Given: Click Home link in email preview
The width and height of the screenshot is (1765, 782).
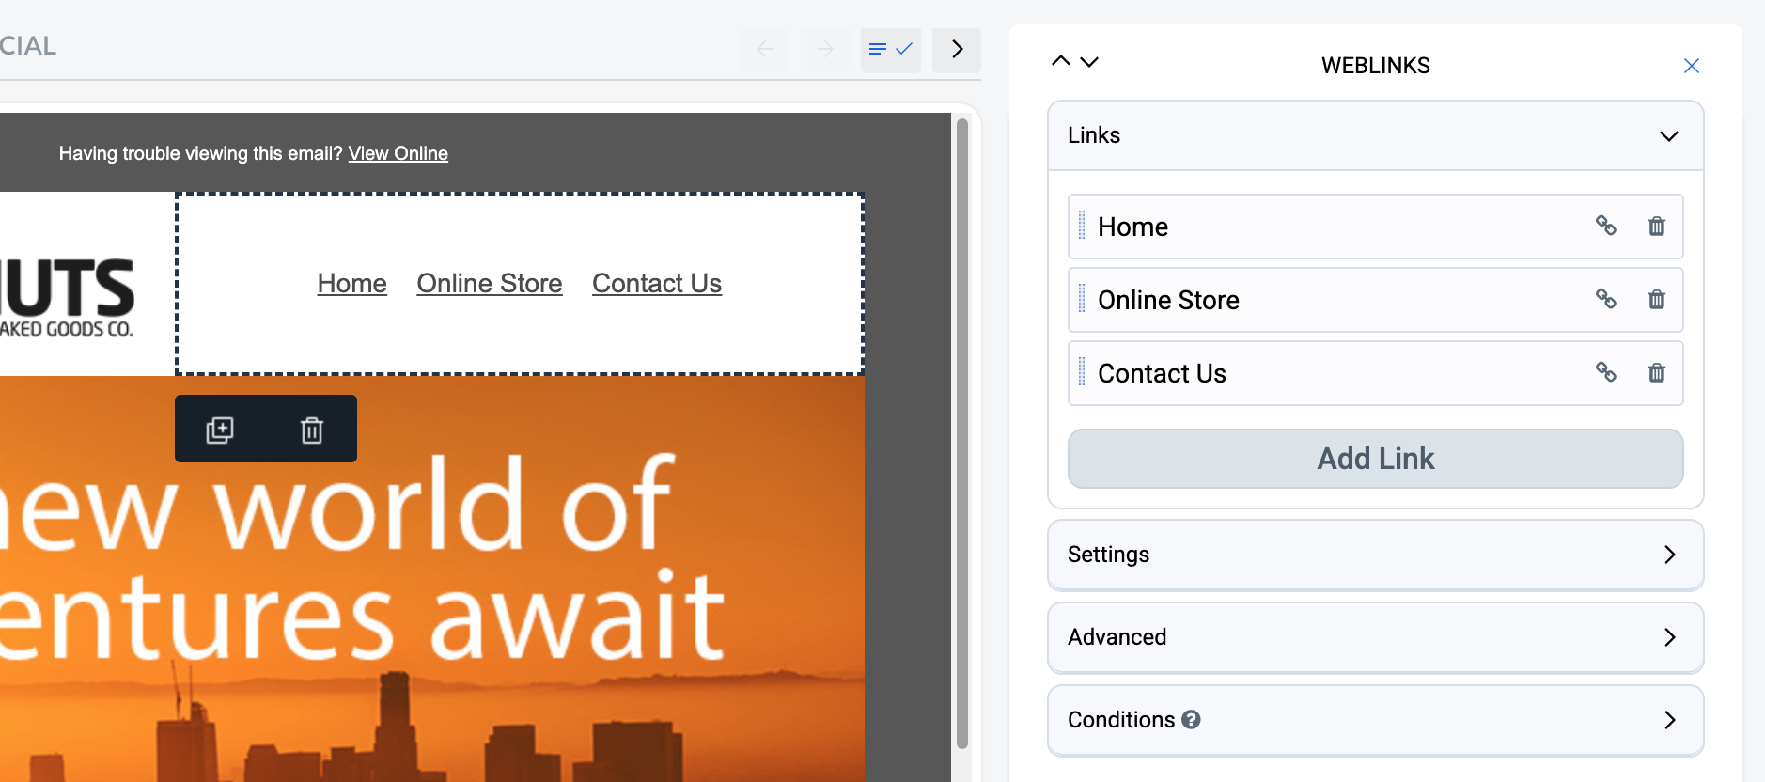Looking at the screenshot, I should pyautogui.click(x=352, y=283).
